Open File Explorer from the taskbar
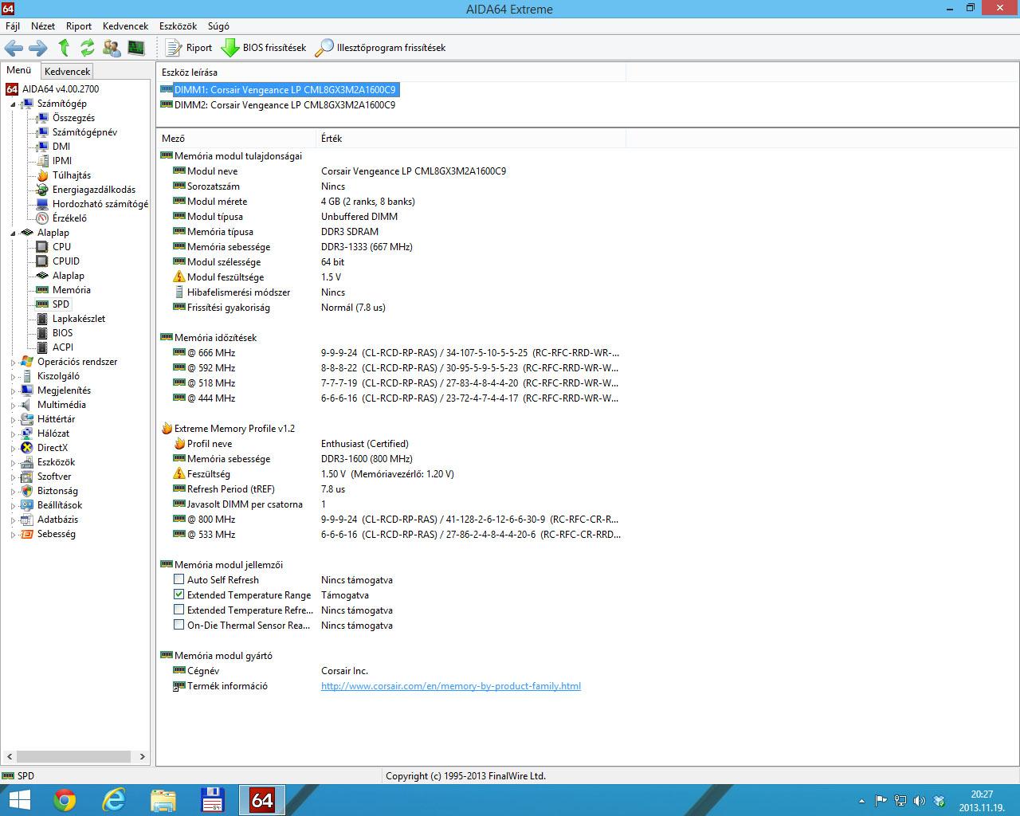The image size is (1020, 816). click(163, 800)
